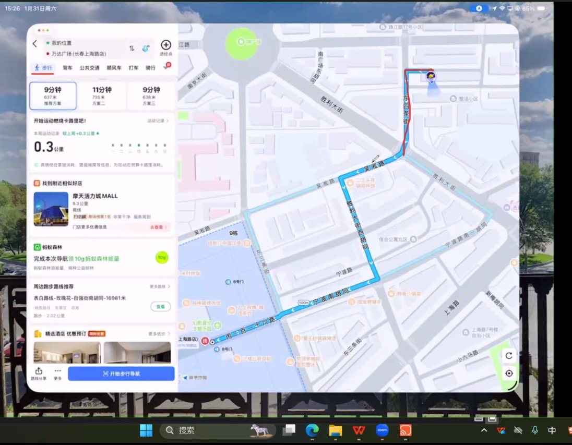This screenshot has width=572, height=445.
Task: Tap the voice input microphone icon
Action: tap(146, 49)
